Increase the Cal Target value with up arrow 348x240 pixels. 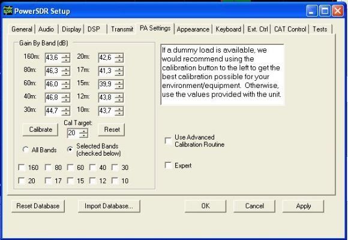pos(83,131)
